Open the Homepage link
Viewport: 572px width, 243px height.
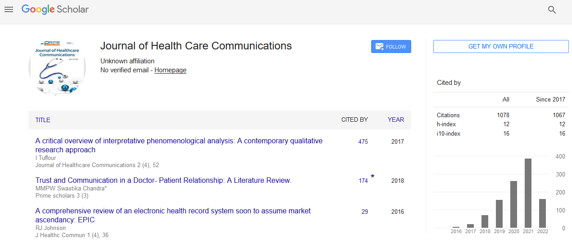(x=170, y=70)
